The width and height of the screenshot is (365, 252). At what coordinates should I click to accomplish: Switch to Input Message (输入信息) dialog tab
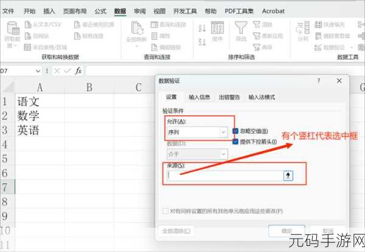point(200,97)
